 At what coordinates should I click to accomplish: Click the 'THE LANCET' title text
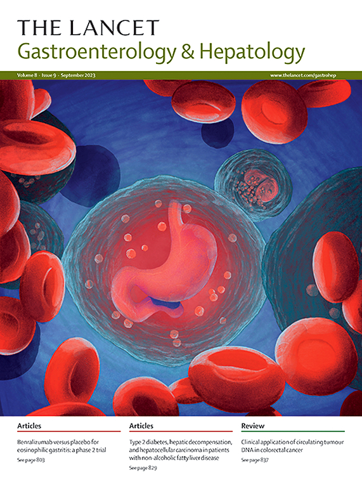click(88, 28)
